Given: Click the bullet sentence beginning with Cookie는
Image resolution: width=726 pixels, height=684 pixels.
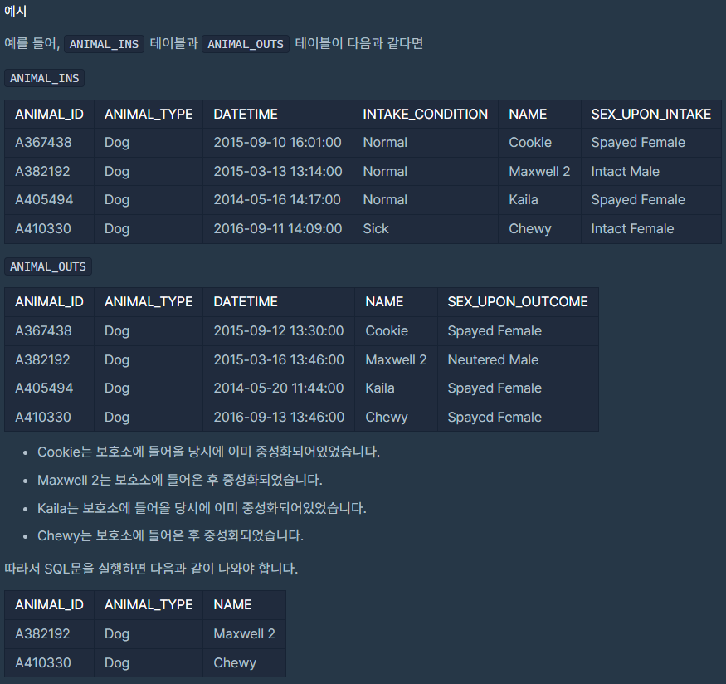Looking at the screenshot, I should pyautogui.click(x=208, y=452).
